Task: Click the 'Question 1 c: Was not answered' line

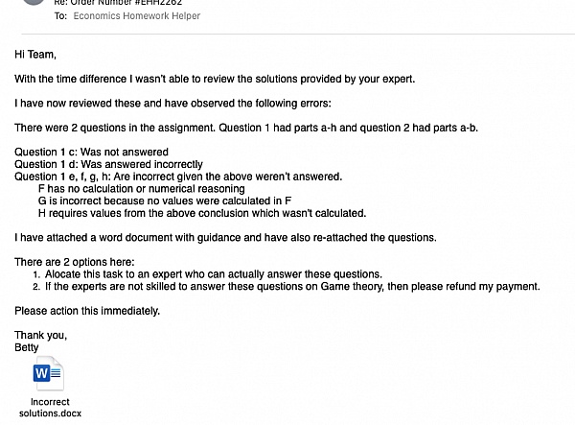Action: tap(92, 152)
